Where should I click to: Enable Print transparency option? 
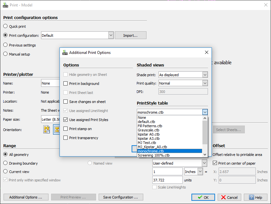(x=66, y=138)
